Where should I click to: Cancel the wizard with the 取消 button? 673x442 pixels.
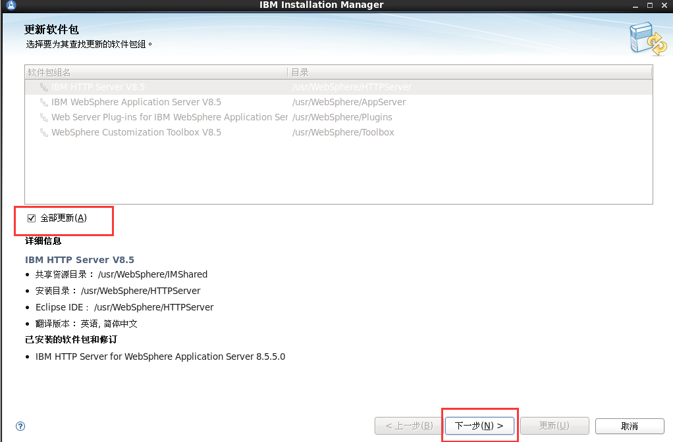pyautogui.click(x=630, y=426)
